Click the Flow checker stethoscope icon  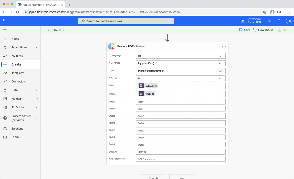(255, 30)
